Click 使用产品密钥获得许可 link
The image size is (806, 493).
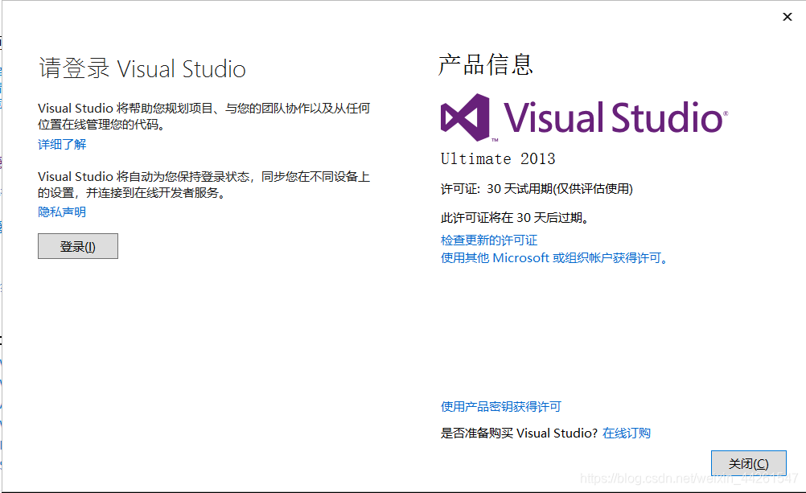click(500, 407)
